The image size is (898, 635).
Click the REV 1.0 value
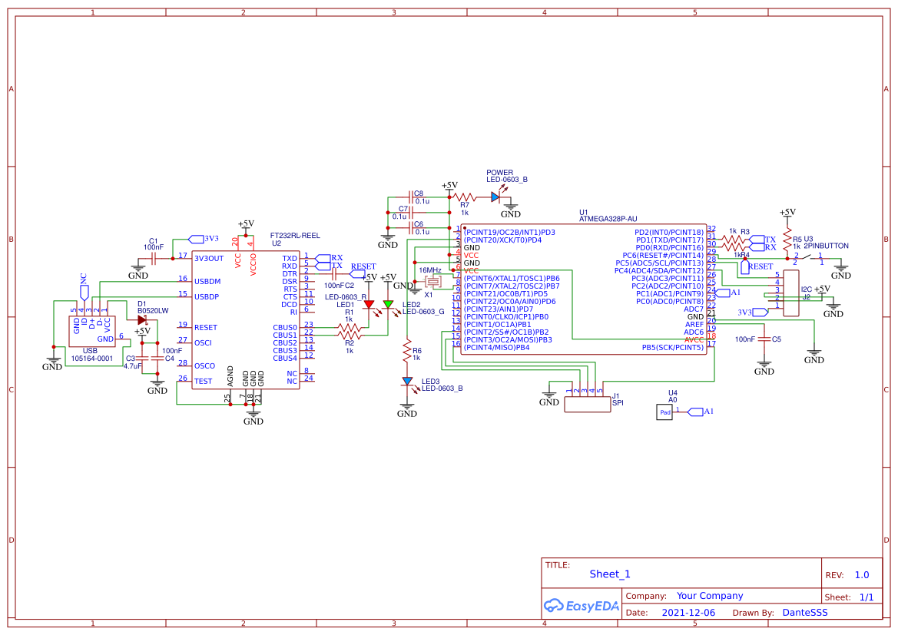coord(862,574)
